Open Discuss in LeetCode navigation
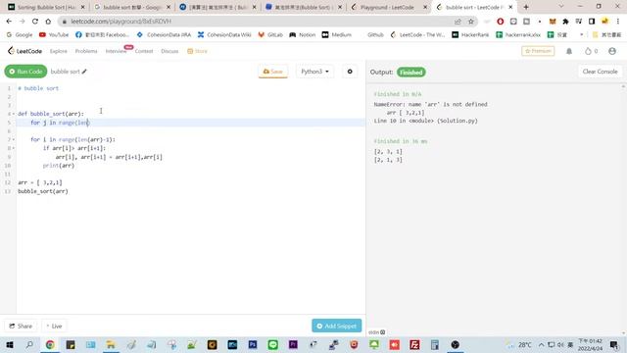 169,51
